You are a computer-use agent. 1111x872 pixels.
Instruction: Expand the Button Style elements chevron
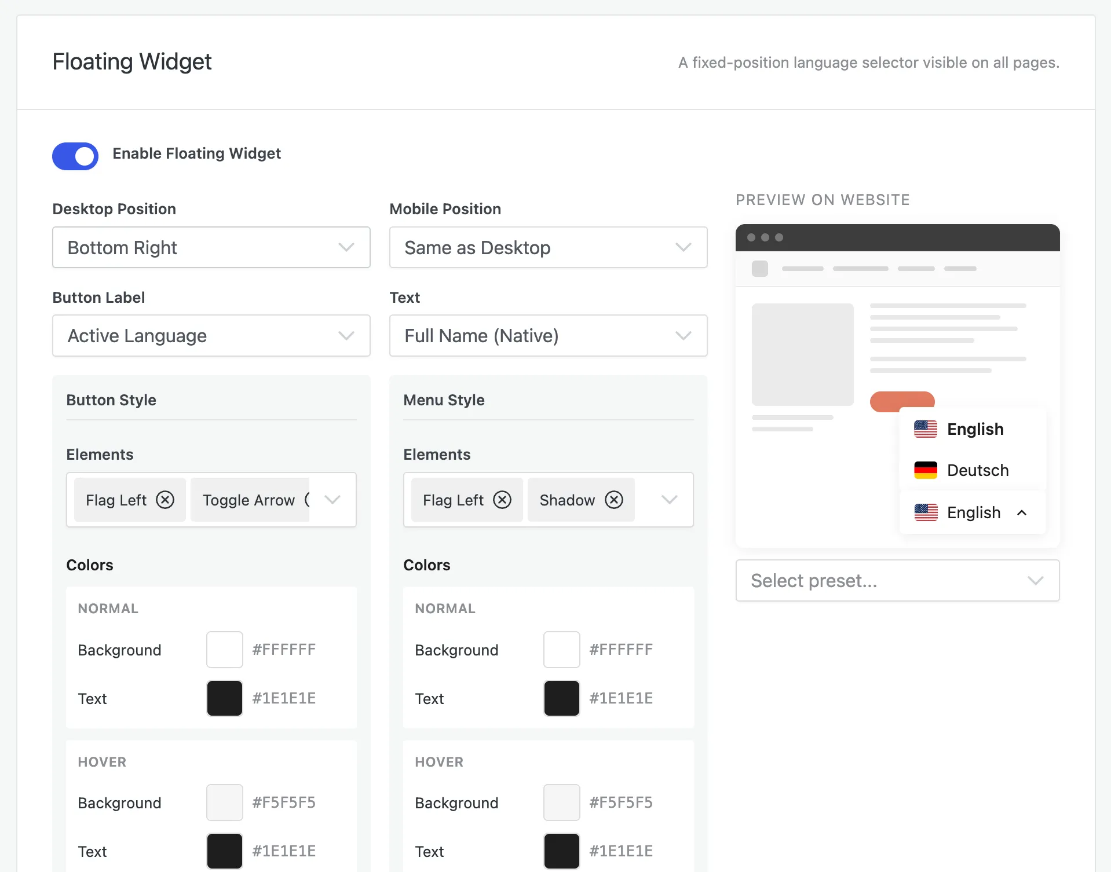332,500
